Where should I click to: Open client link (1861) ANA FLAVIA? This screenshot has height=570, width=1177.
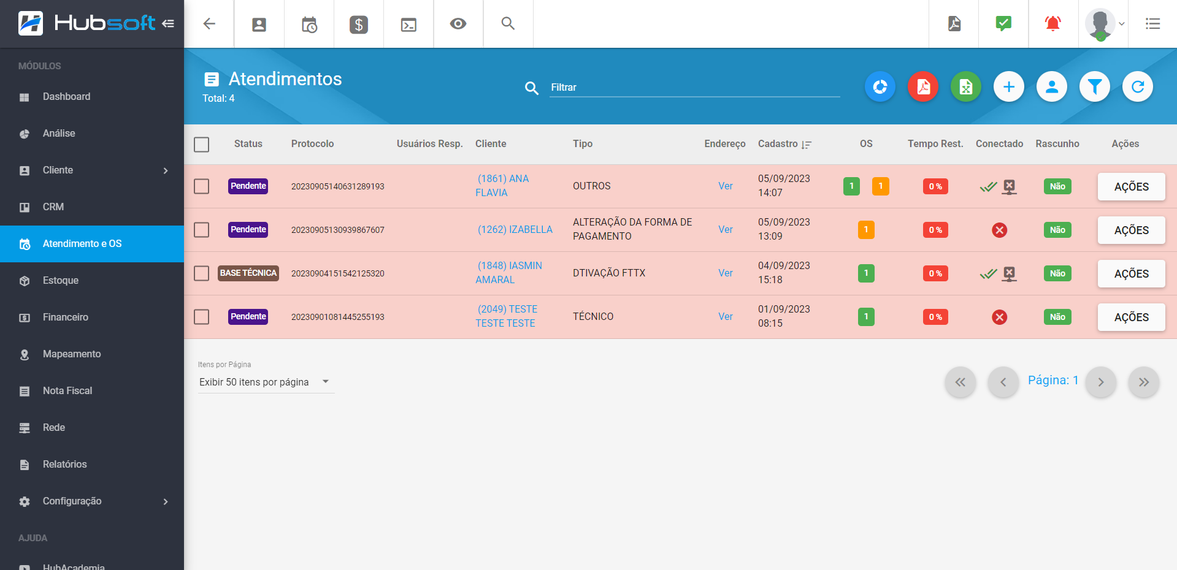[502, 186]
